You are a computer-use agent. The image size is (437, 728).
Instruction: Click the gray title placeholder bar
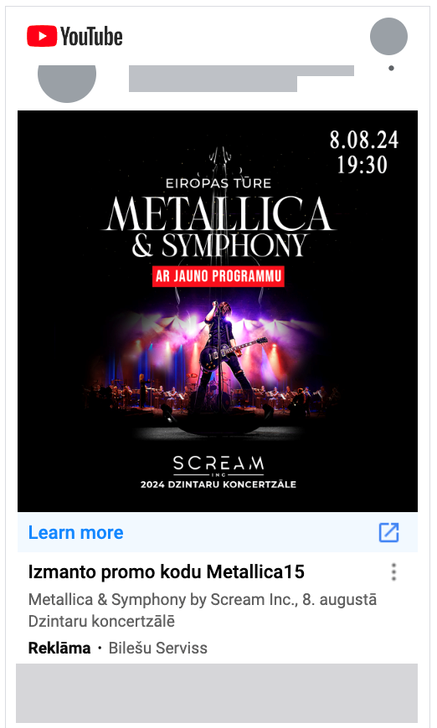click(241, 79)
